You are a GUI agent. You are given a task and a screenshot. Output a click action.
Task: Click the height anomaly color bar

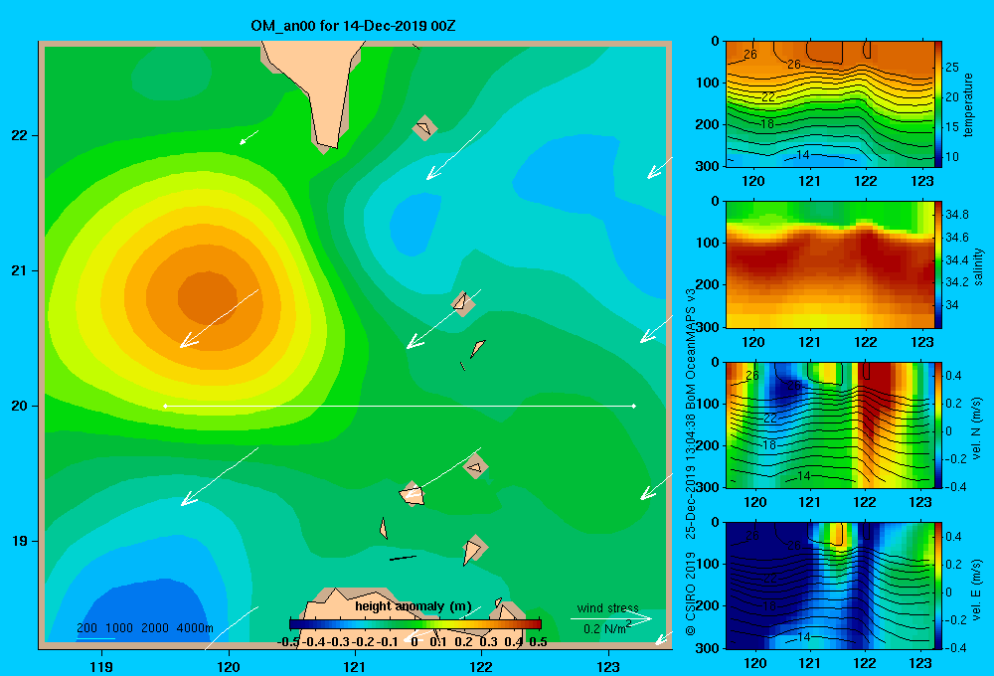[x=415, y=624]
